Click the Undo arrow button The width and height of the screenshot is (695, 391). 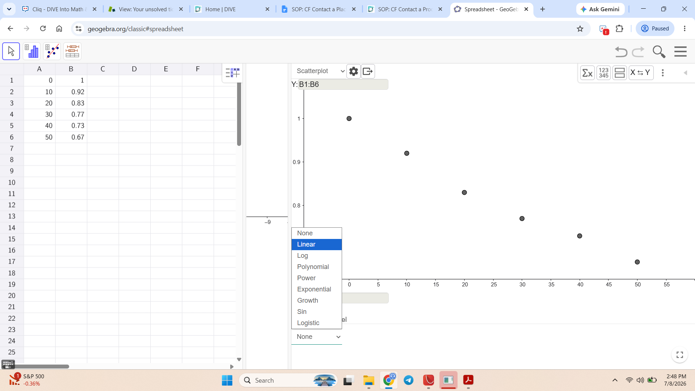[621, 52]
